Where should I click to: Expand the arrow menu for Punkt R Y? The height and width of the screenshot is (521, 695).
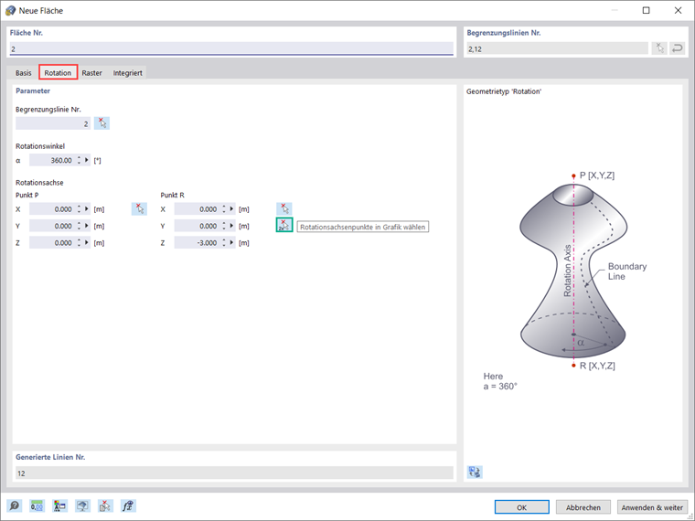point(231,226)
